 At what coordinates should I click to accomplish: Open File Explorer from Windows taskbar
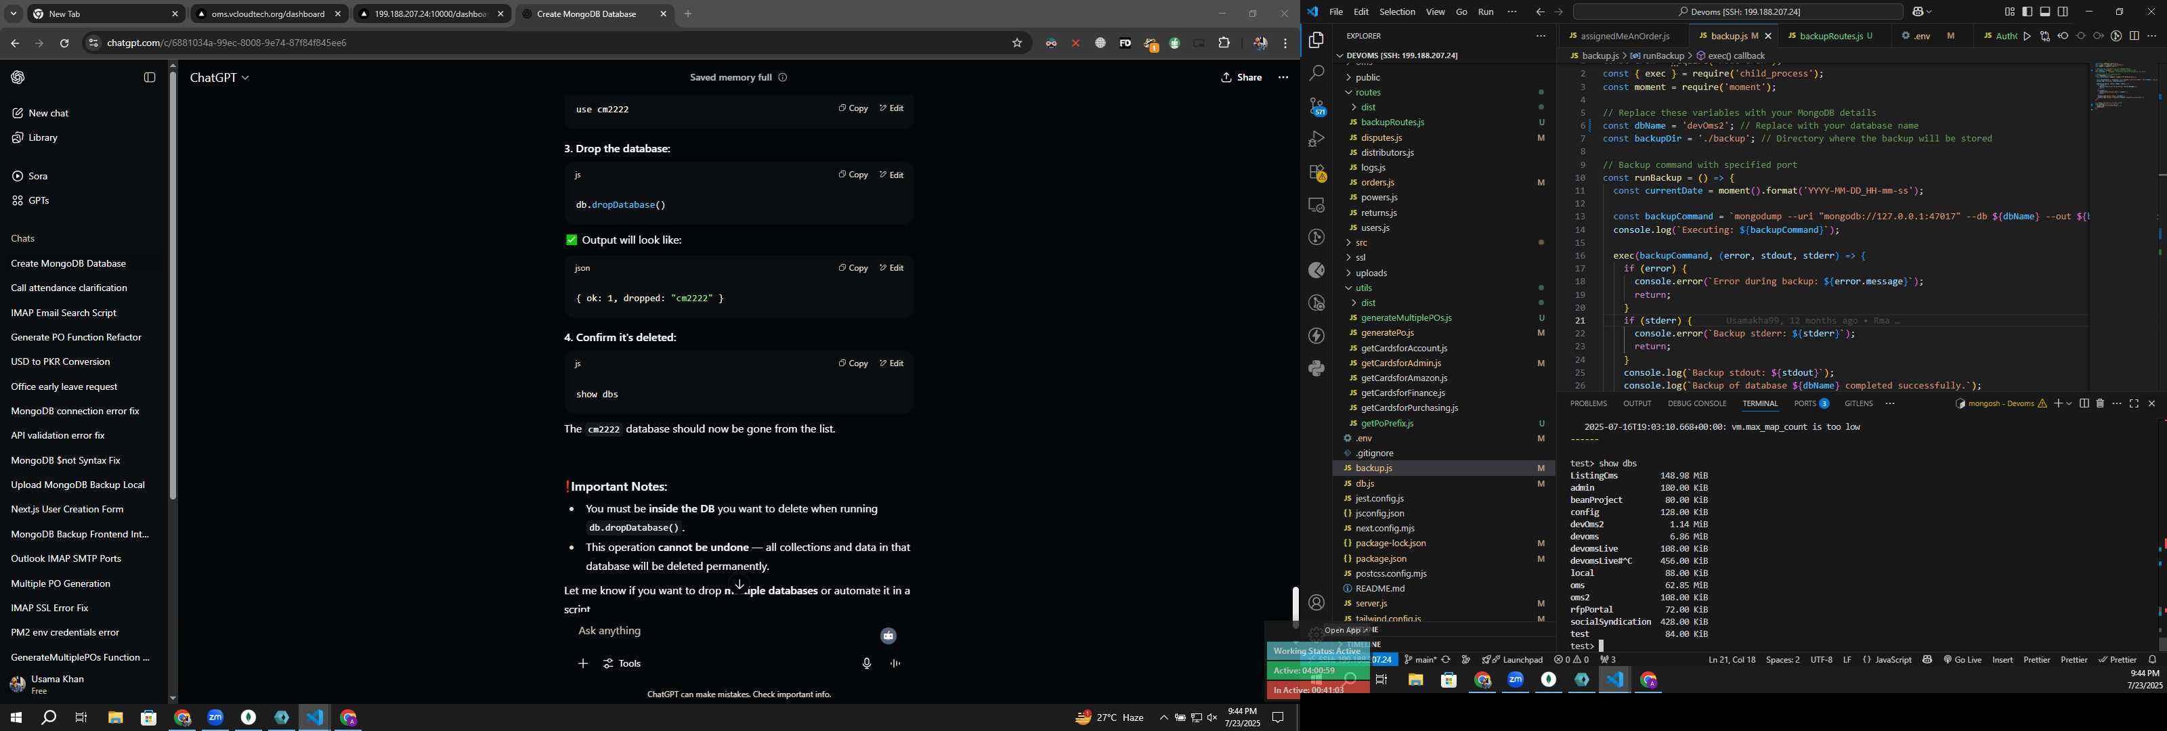tap(115, 717)
